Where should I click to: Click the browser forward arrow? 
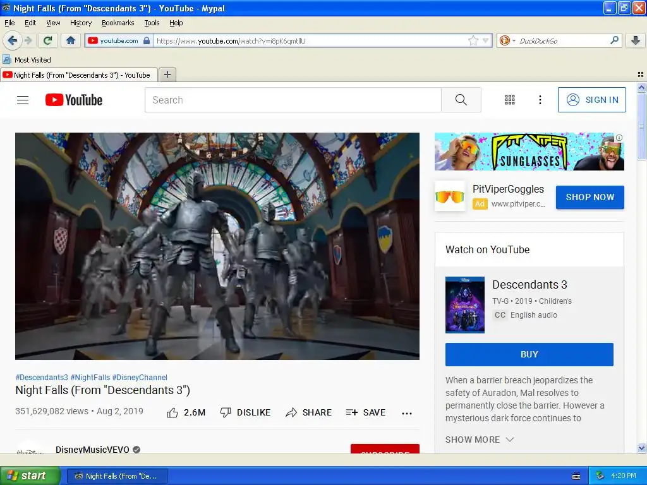pyautogui.click(x=28, y=40)
